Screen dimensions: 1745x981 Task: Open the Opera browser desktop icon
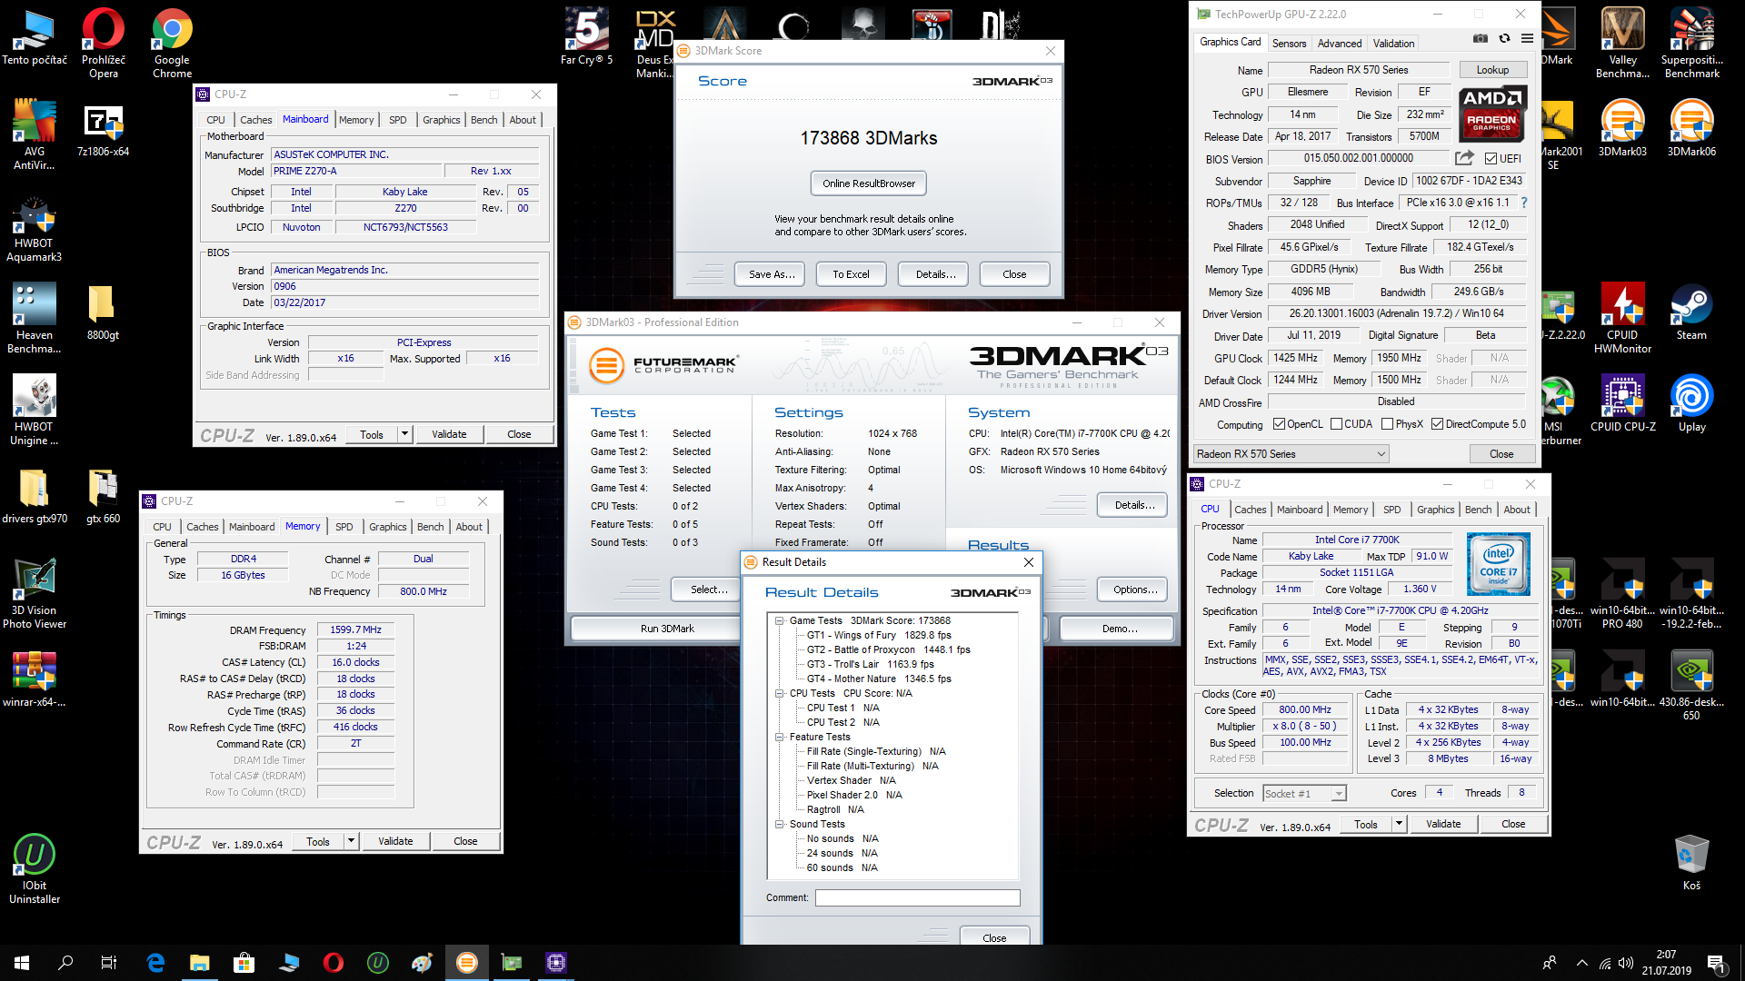pyautogui.click(x=103, y=43)
